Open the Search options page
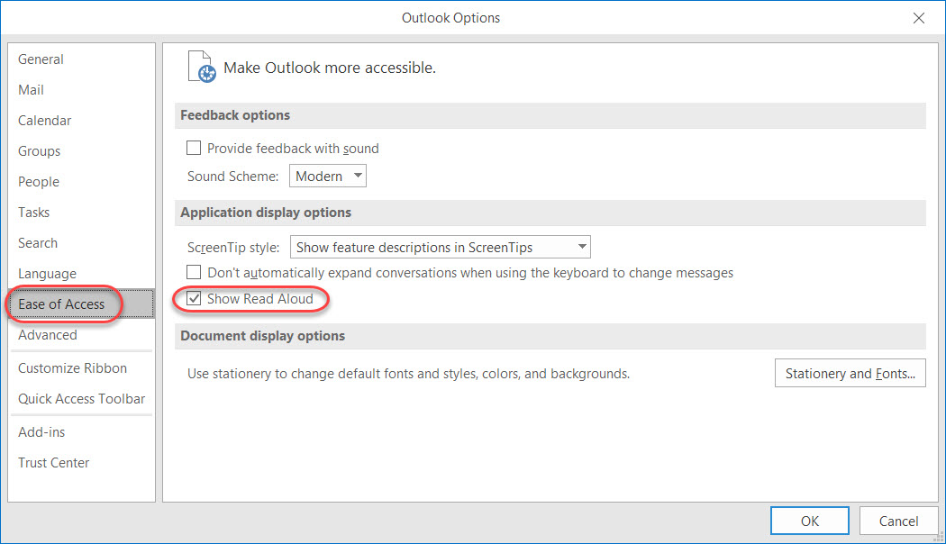946x544 pixels. coord(38,242)
